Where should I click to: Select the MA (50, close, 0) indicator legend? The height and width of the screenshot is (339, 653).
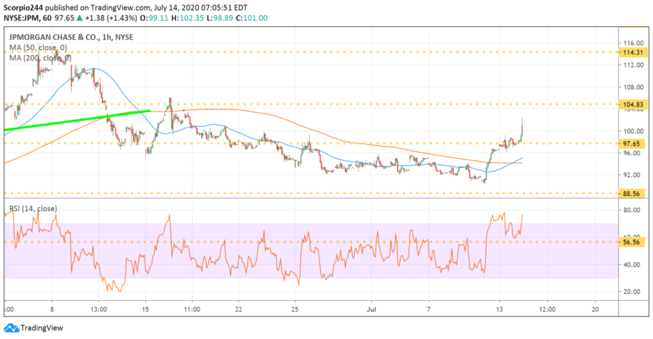pyautogui.click(x=38, y=47)
